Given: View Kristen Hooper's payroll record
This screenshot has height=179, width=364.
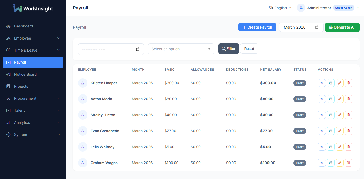Looking at the screenshot, I should click(x=322, y=83).
